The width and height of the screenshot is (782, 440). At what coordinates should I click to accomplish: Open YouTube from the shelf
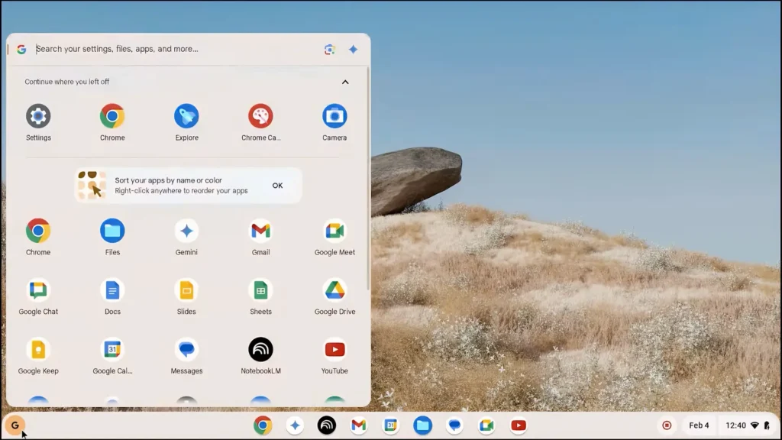(519, 425)
